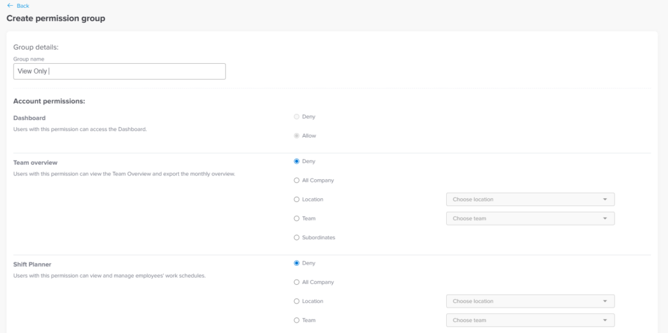668x333 pixels.
Task: Select Deny under Team overview
Action: 297,161
